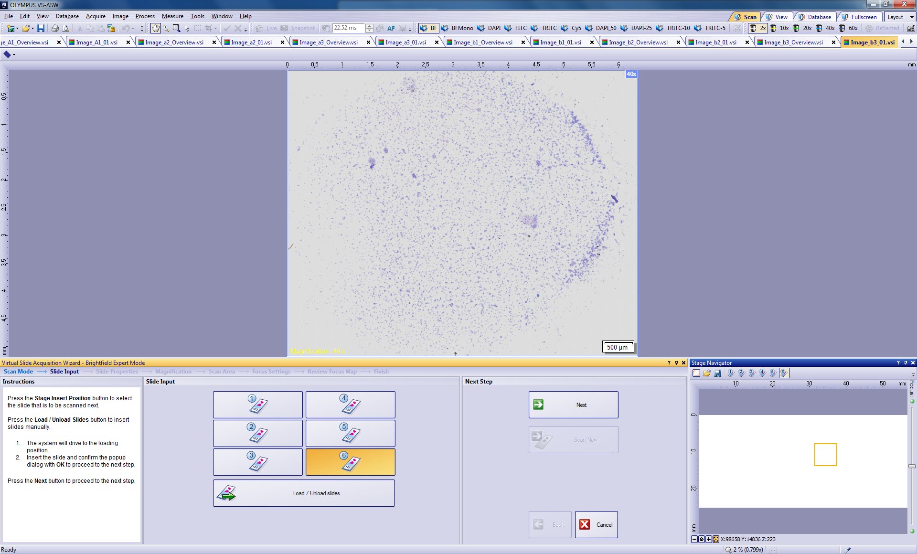The height and width of the screenshot is (554, 917).
Task: Enable the DAPI observation mode
Action: pyautogui.click(x=490, y=28)
